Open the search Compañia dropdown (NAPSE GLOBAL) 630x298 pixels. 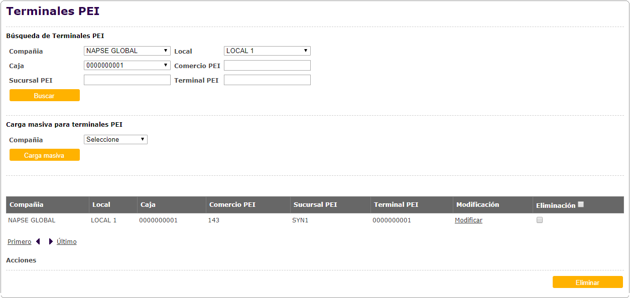click(127, 51)
